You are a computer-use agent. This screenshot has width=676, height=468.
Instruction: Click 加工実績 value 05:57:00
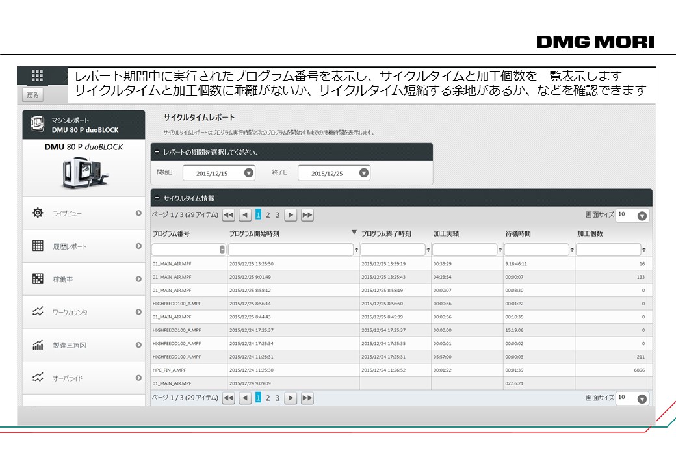coord(443,357)
